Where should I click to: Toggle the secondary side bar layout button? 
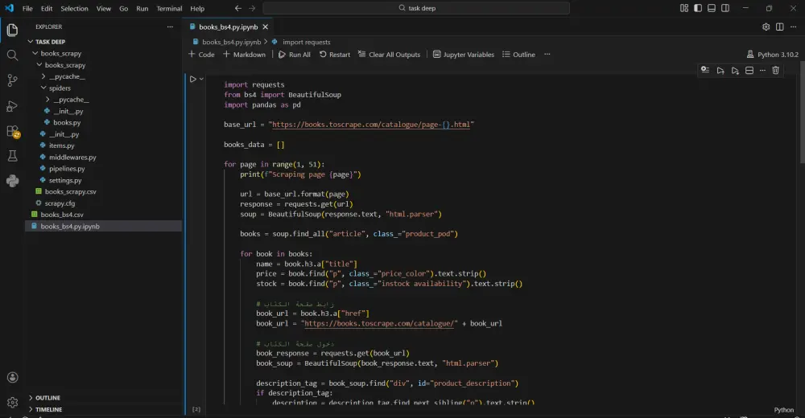(x=725, y=8)
